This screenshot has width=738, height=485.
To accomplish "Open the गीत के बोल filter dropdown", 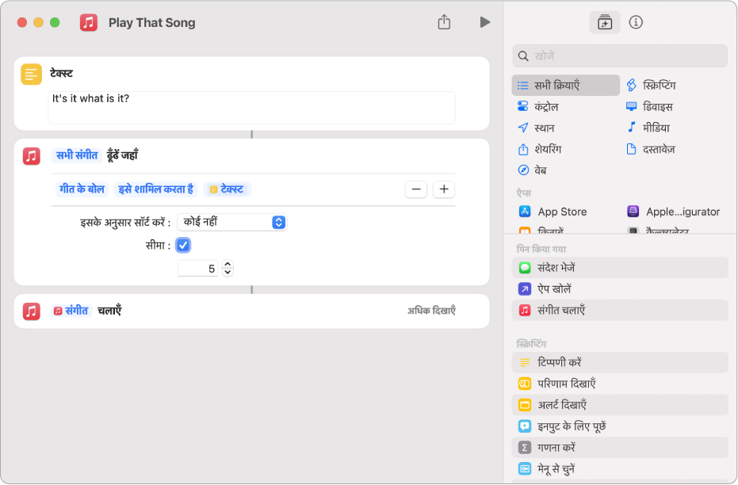I will 82,189.
